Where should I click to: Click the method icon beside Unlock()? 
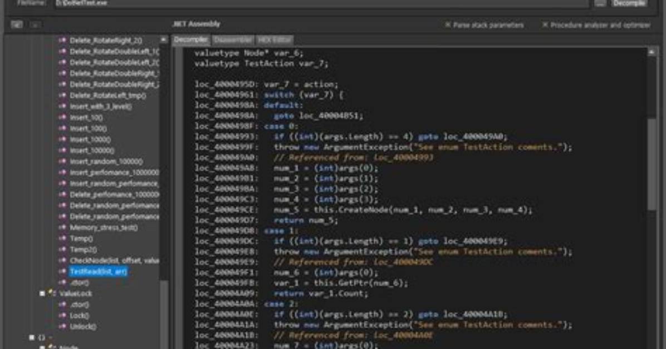62,327
